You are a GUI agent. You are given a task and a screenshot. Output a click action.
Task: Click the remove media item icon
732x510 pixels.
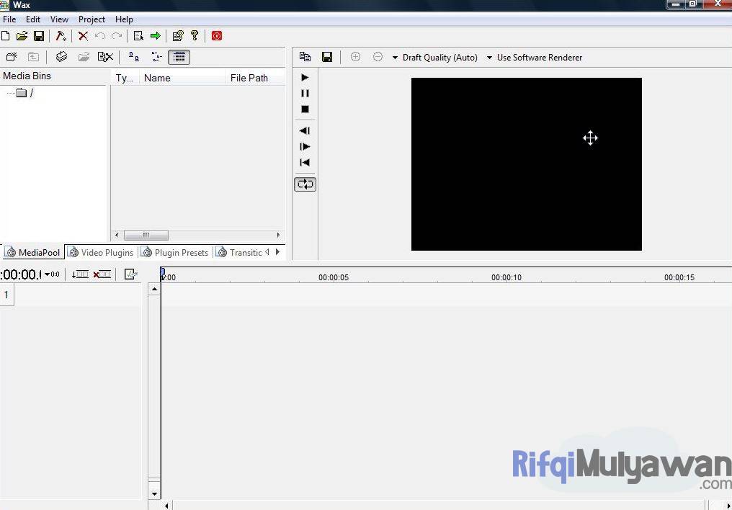[105, 56]
